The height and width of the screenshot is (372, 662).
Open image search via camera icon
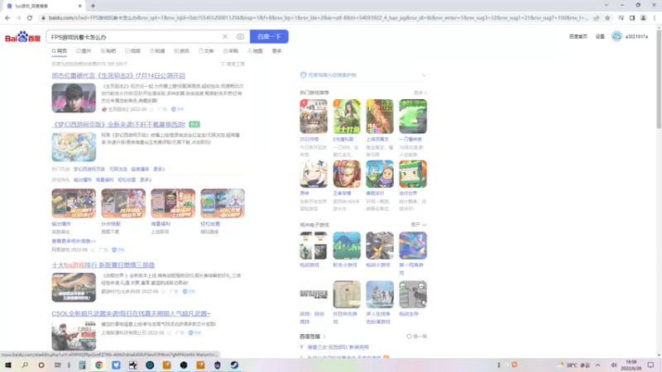[240, 36]
